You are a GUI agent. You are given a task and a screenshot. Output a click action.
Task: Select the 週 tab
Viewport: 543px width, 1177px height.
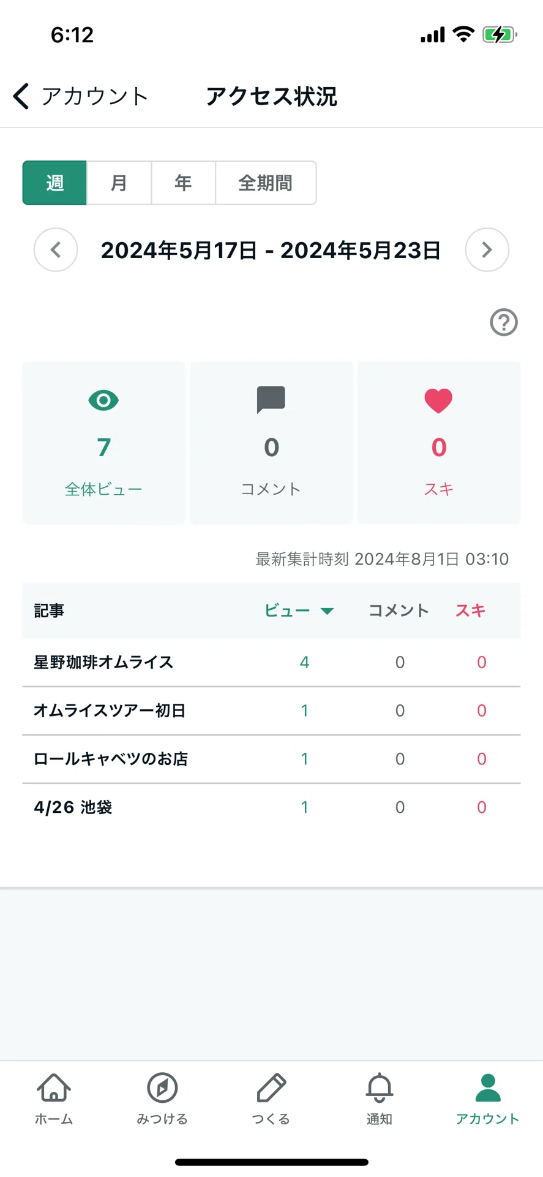54,183
